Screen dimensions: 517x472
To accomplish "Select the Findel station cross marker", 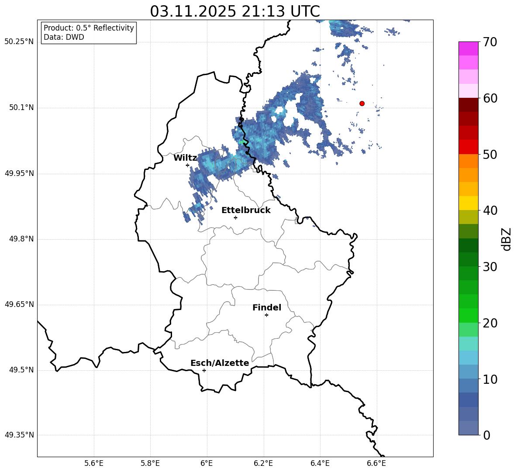I will pyautogui.click(x=266, y=315).
